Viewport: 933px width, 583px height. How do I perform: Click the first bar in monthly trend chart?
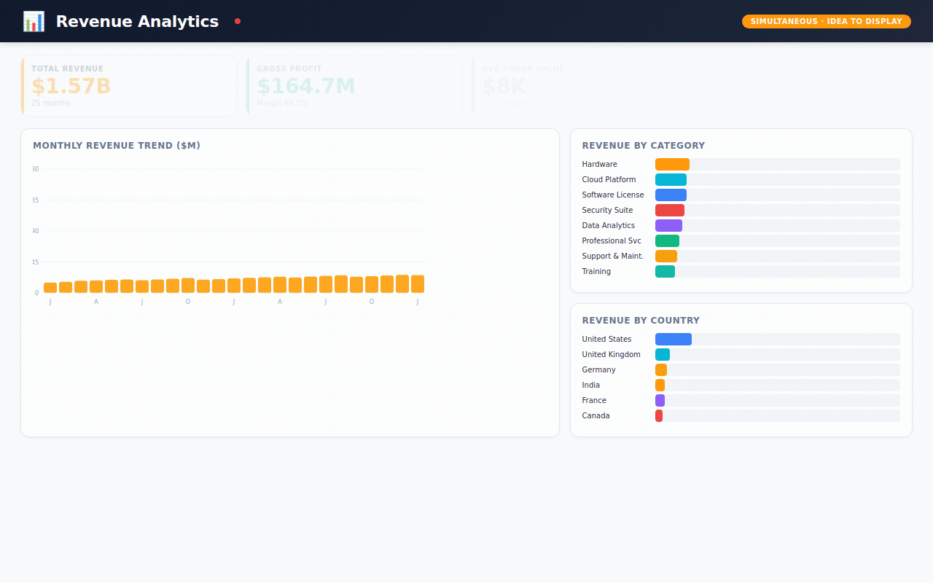click(x=50, y=288)
